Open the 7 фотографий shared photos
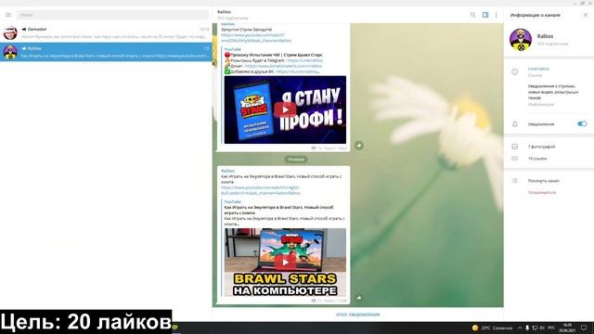The image size is (594, 334). (x=541, y=147)
